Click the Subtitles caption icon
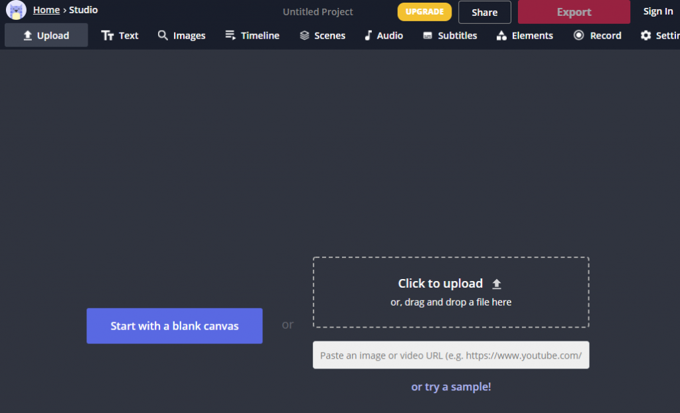The width and height of the screenshot is (680, 413). point(428,36)
